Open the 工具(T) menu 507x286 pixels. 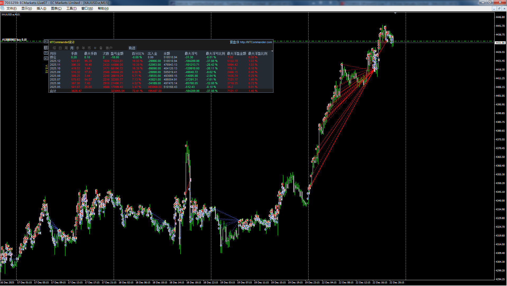click(x=71, y=8)
